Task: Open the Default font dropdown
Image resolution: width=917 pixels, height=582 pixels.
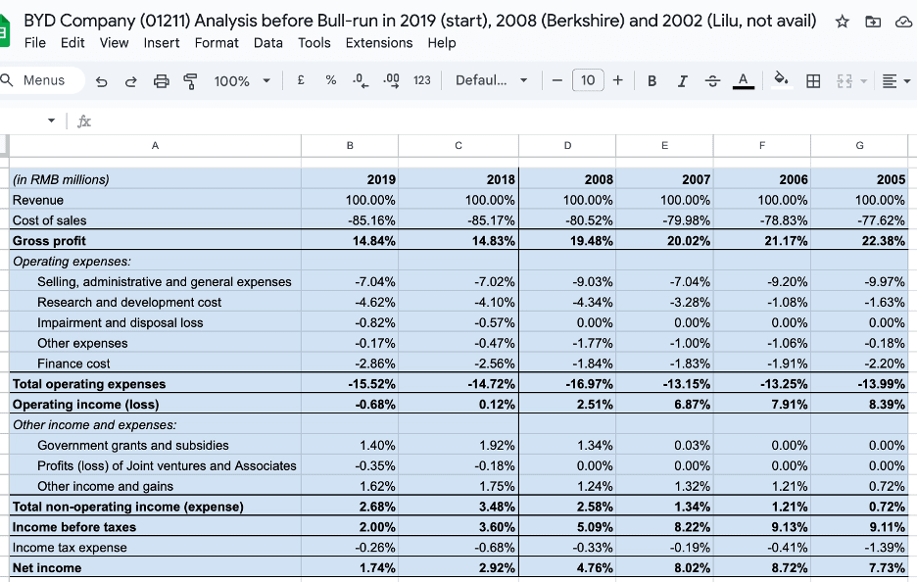Action: coord(491,80)
